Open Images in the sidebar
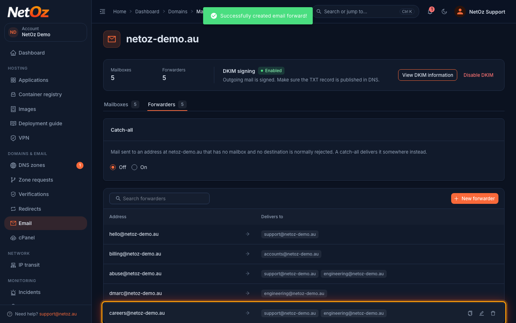This screenshot has height=323, width=516. click(x=46, y=109)
